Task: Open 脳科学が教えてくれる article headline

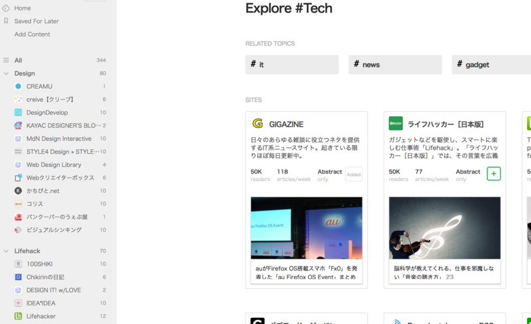Action: tap(443, 272)
